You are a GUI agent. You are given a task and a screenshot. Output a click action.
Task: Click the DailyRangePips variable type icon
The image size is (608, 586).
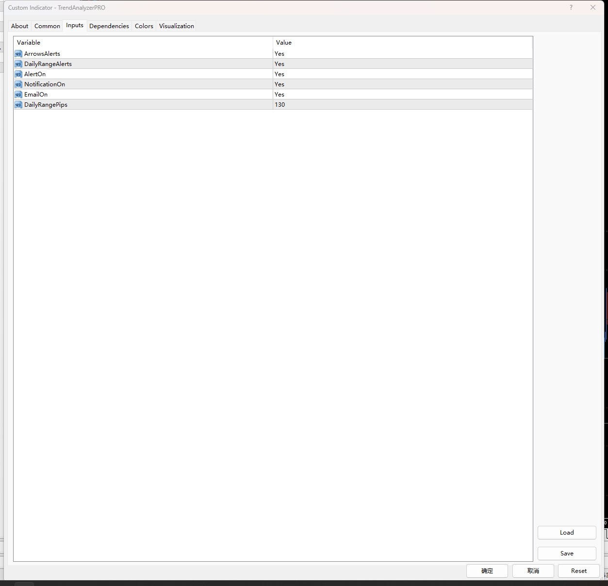click(18, 105)
